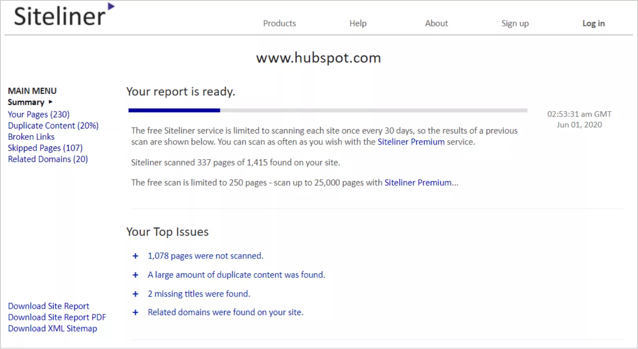
Task: Click "Siteliner scanned 337 pages" text
Action: (x=236, y=162)
